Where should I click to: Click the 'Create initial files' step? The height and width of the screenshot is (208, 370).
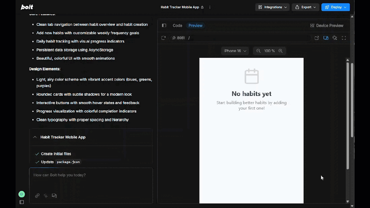56,154
